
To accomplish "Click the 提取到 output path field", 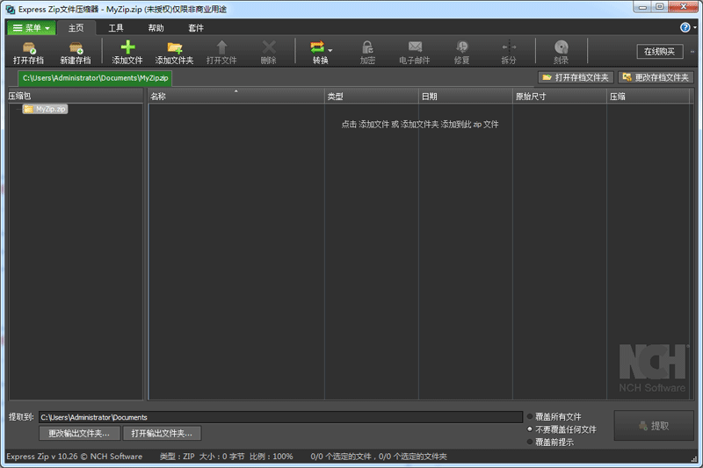I will click(280, 417).
